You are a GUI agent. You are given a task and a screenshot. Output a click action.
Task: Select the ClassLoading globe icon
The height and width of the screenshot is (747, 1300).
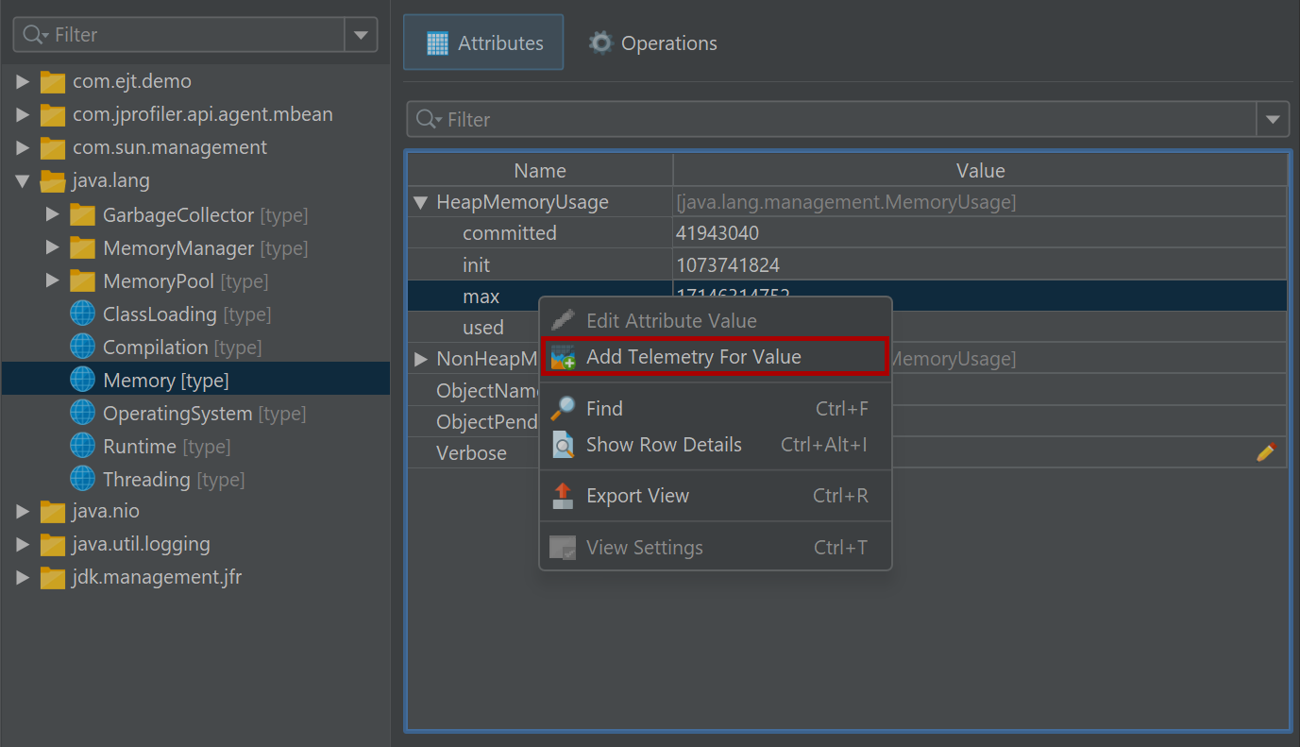pos(83,314)
